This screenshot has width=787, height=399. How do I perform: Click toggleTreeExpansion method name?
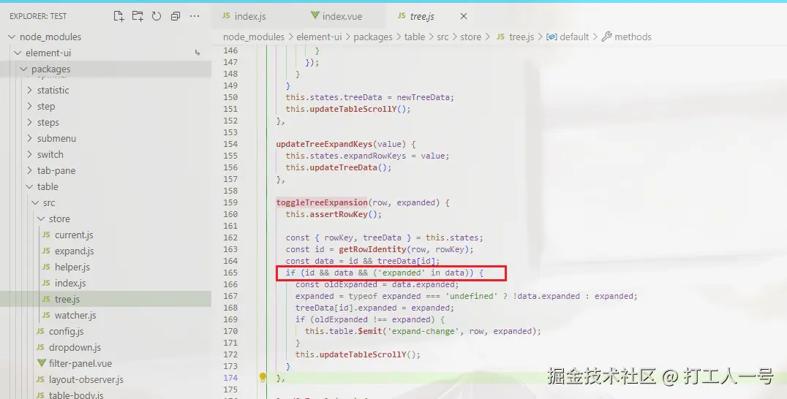(x=322, y=202)
